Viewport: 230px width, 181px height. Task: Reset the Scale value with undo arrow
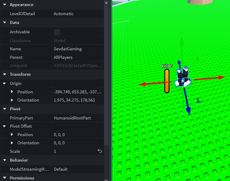[100, 151]
